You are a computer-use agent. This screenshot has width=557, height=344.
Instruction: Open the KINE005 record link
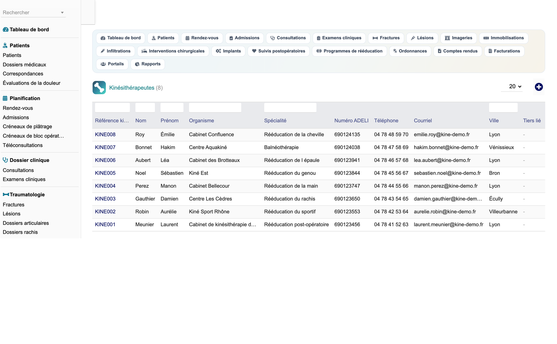105,173
